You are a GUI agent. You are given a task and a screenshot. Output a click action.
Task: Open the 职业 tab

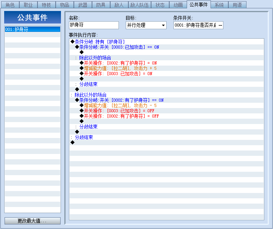click(x=28, y=5)
